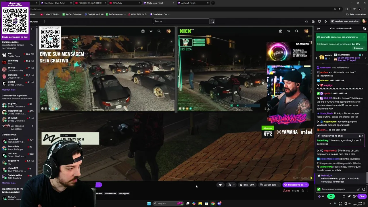This screenshot has width=368, height=207.
Task: Open the user profile avatar menu
Action: [364, 21]
